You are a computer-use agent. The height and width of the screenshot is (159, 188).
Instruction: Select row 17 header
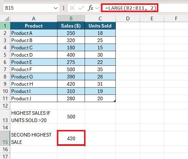[x=5, y=156]
